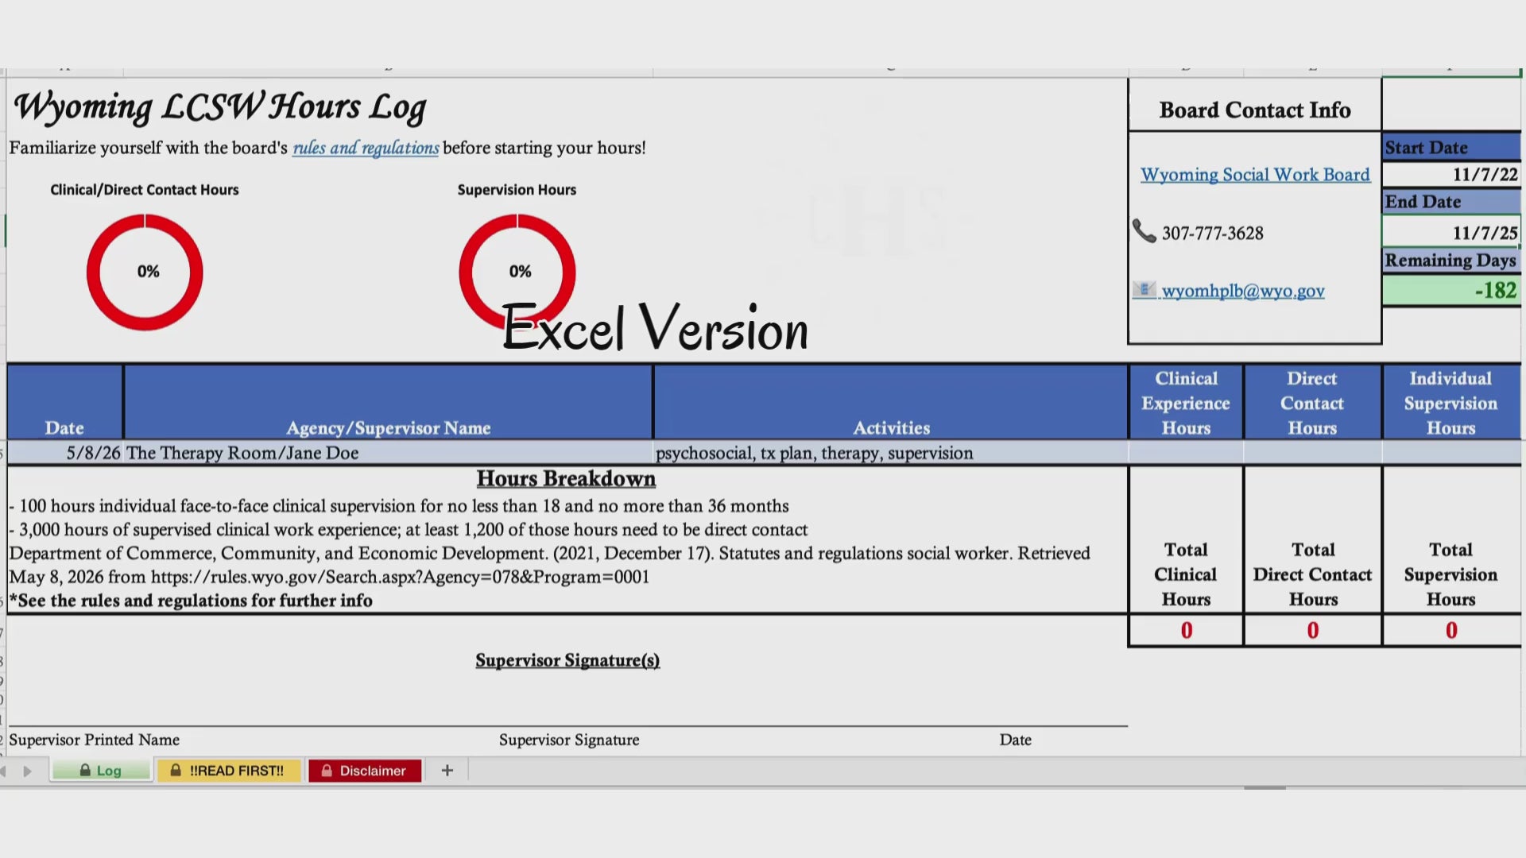
Task: Click the email envelope icon
Action: click(x=1144, y=290)
